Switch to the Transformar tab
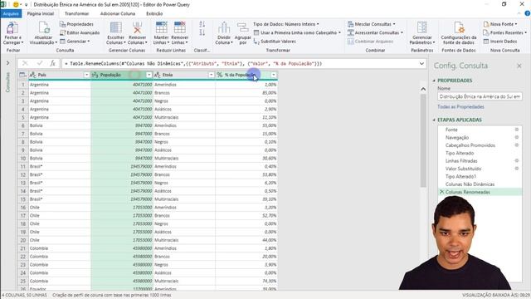This screenshot has height=299, width=531. (76, 14)
